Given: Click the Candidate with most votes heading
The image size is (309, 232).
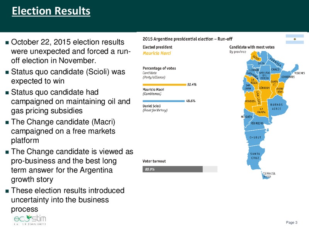Looking at the screenshot, I should [x=252, y=47].
